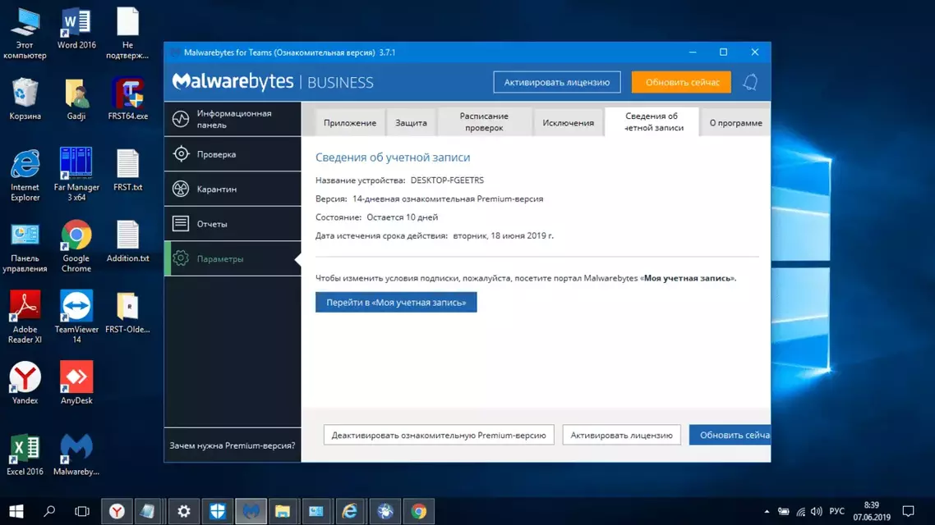The width and height of the screenshot is (935, 525).
Task: Select the Adobe Reader XI desktop icon
Action: click(25, 317)
